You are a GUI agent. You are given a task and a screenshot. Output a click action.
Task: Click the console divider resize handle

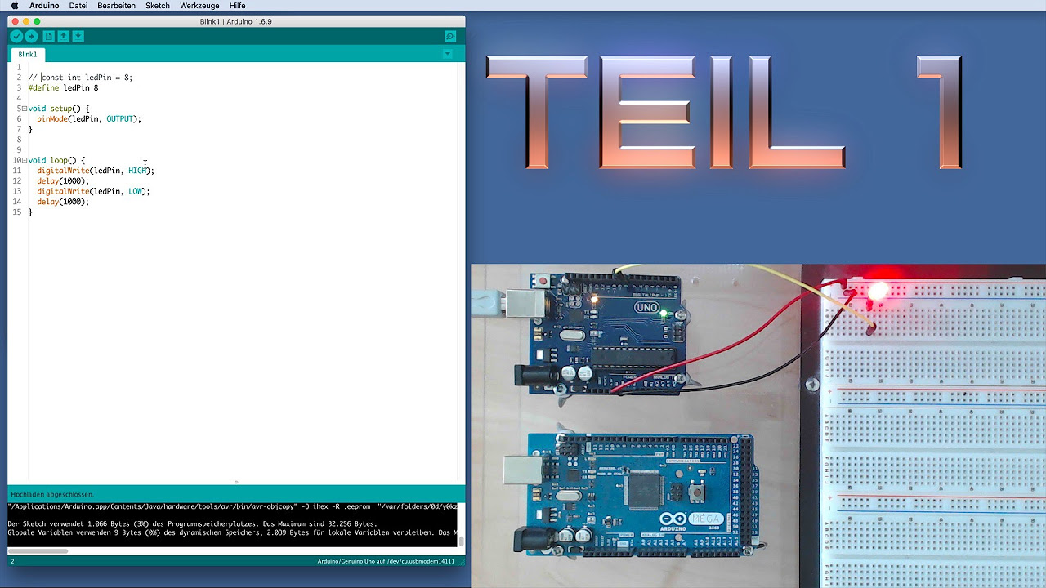tap(236, 482)
